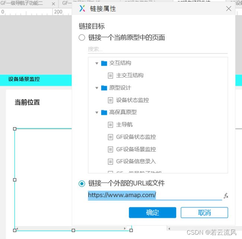Screen dimensions: 242x239
Task: Switch to the GF一级导航子功能二 tab
Action: click(22, 3)
